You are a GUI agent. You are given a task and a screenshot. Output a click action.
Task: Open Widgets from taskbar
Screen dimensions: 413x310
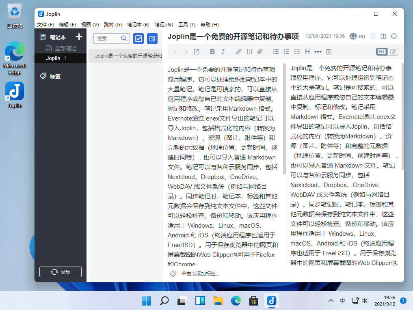(x=200, y=301)
